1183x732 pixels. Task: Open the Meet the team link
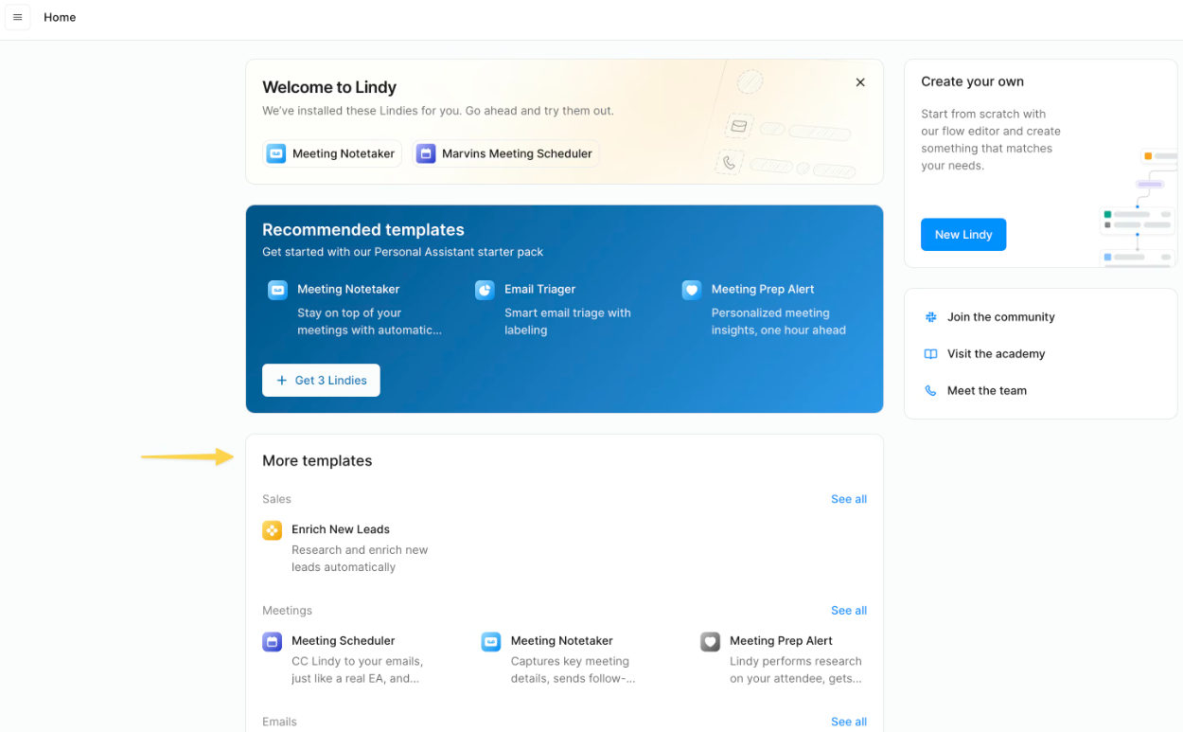tap(987, 390)
